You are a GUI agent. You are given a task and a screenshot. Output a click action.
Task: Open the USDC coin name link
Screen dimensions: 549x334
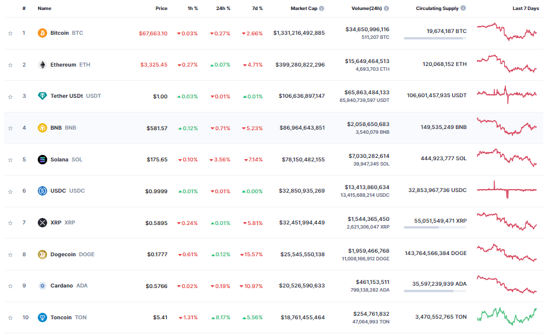[x=59, y=191]
